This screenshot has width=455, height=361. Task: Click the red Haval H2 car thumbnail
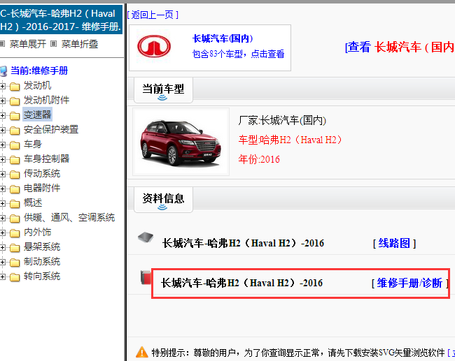tap(181, 142)
